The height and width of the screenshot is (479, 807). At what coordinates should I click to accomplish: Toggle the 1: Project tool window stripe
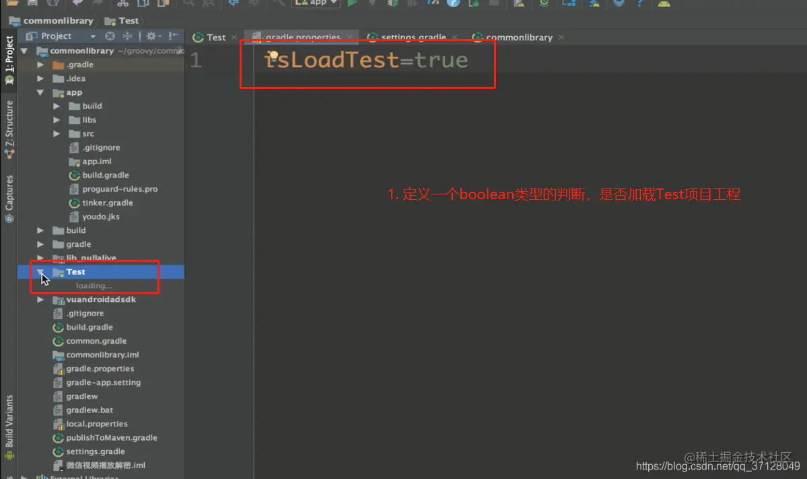(9, 60)
